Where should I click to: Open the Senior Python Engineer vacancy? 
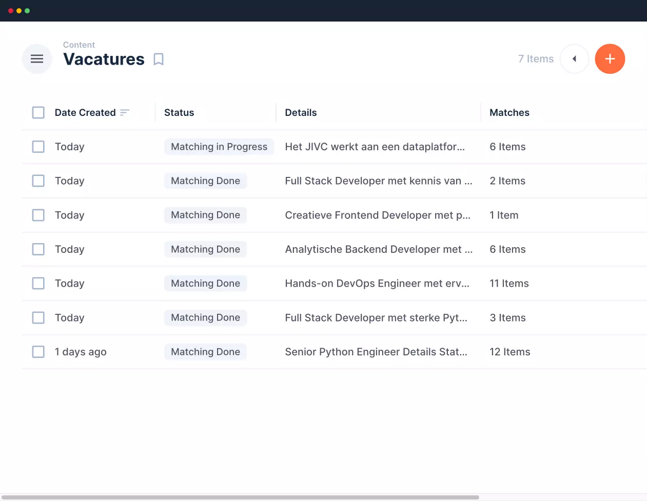click(x=376, y=352)
